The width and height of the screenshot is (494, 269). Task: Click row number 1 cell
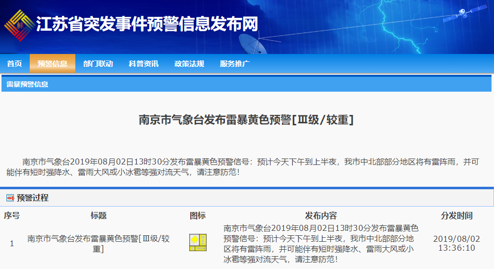pyautogui.click(x=12, y=243)
